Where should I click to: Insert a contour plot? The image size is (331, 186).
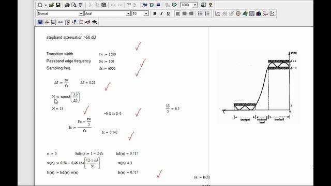pyautogui.click(x=252, y=13)
